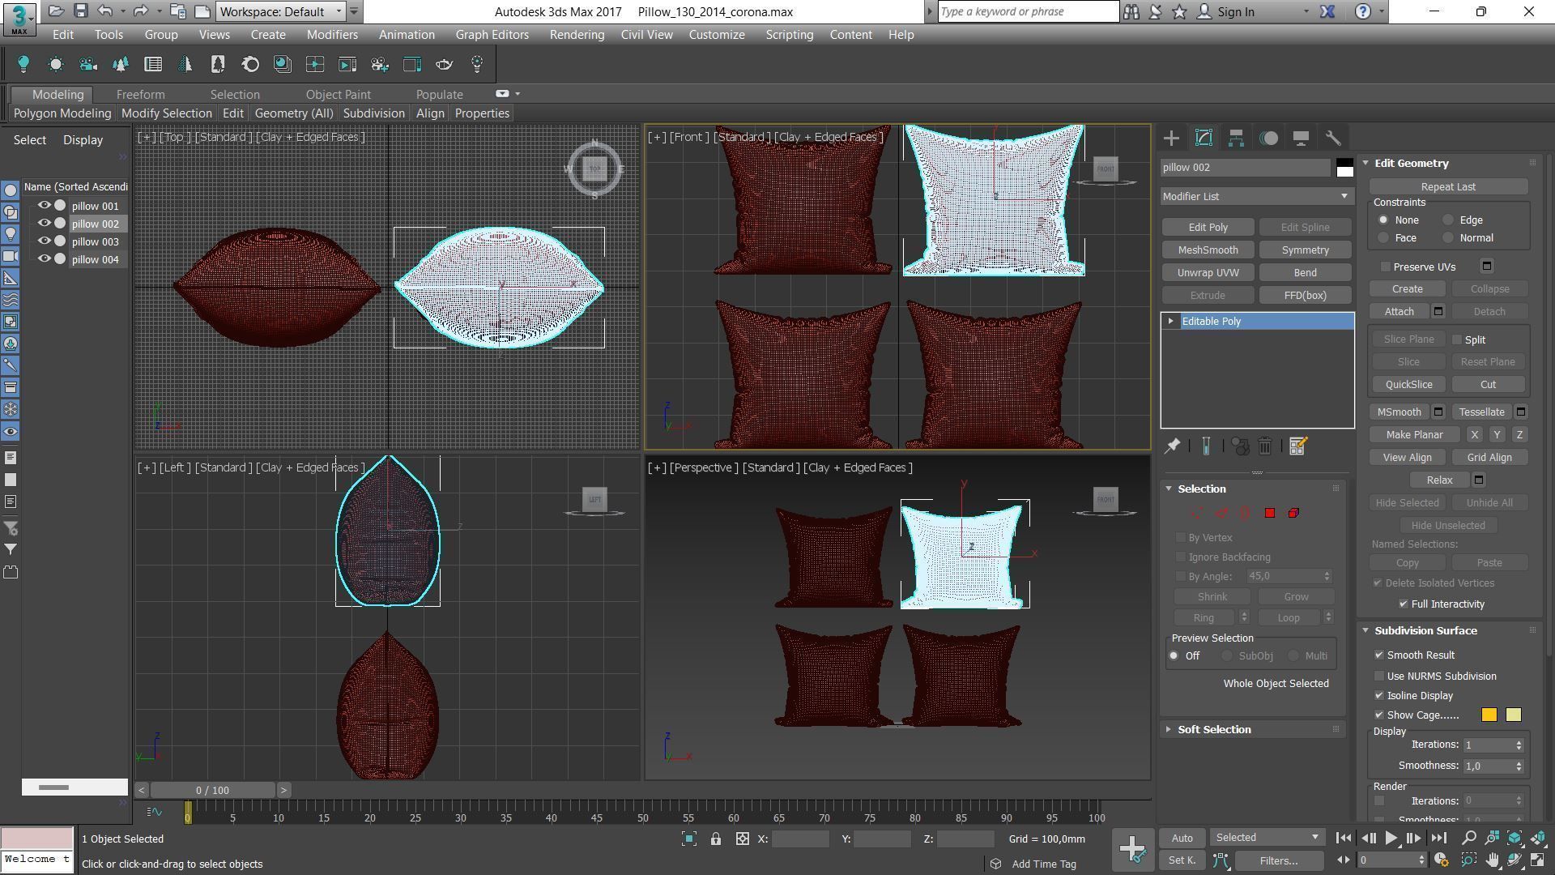This screenshot has width=1555, height=875.
Task: Open the Rendering menu
Action: 577,35
